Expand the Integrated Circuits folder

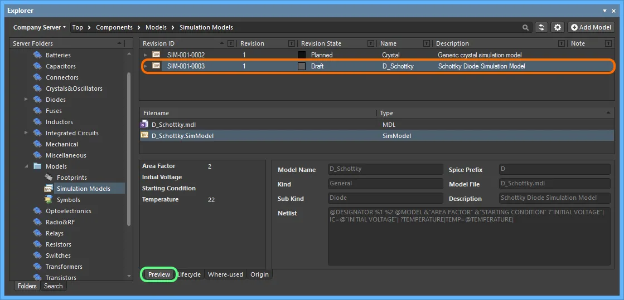point(26,133)
